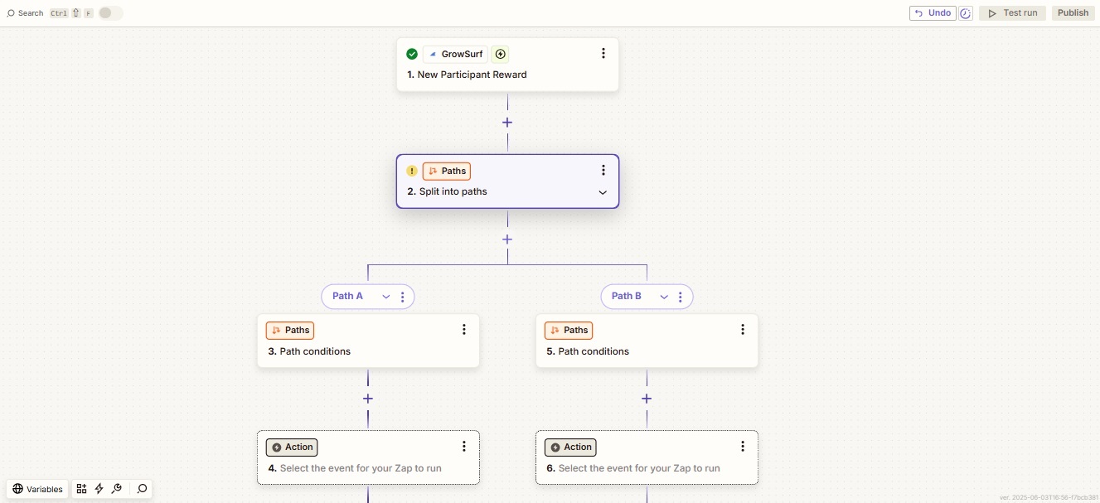Click the Publish button
The image size is (1100, 503).
point(1073,13)
